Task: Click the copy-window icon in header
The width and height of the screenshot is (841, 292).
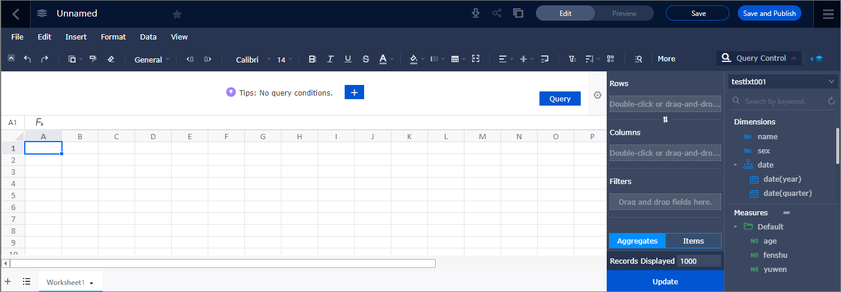Action: (x=518, y=13)
